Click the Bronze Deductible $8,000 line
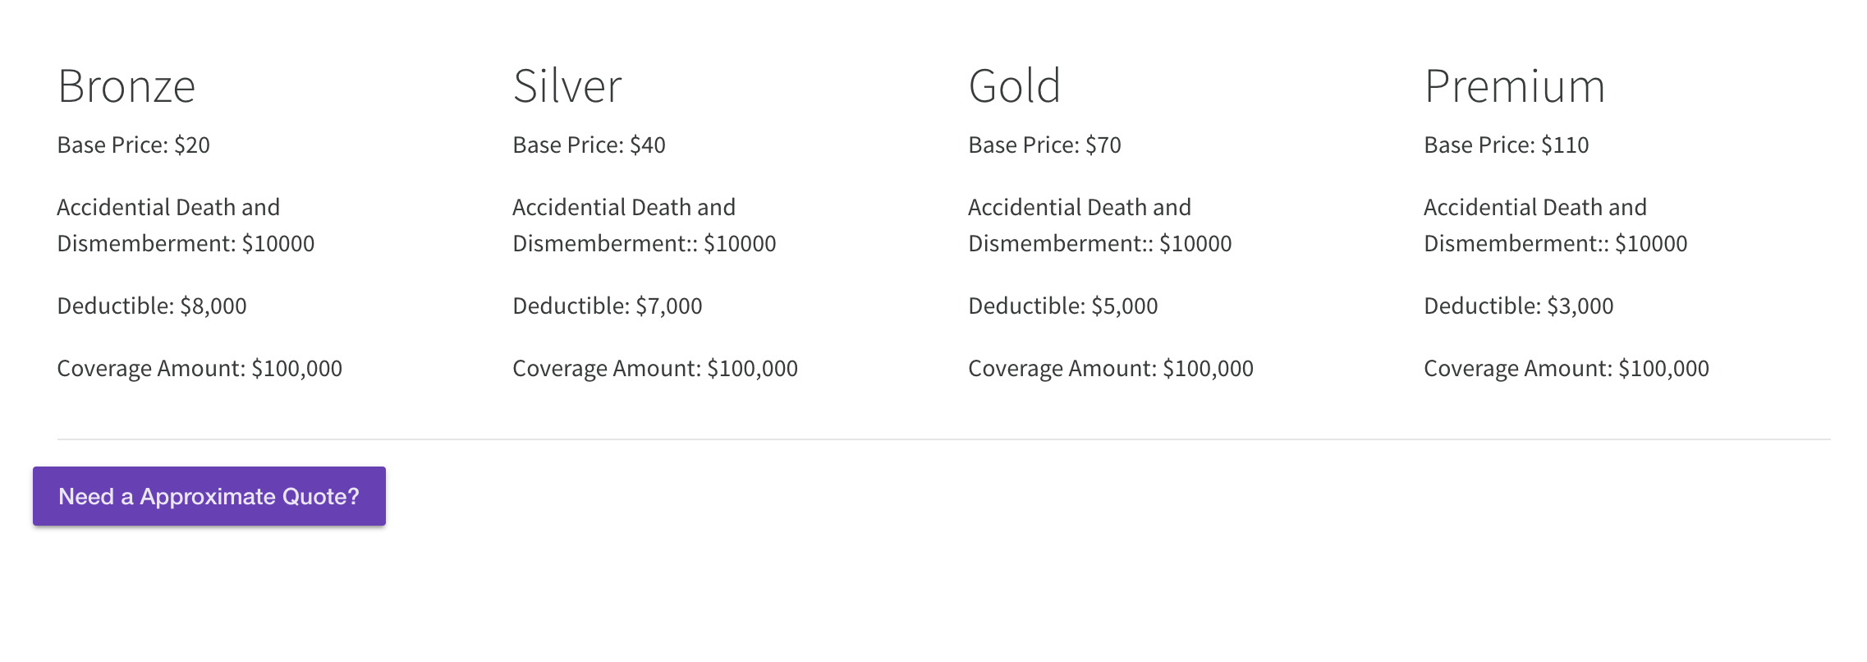Viewport: 1867px width, 662px height. coord(152,306)
